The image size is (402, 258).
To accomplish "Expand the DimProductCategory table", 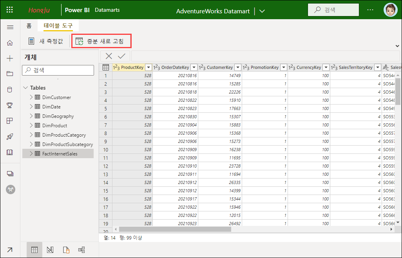I will pyautogui.click(x=31, y=135).
